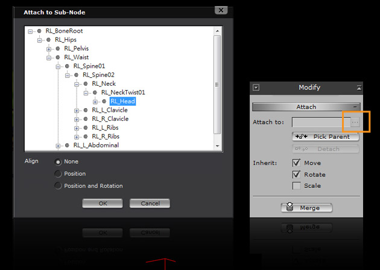Click the scroll up arrow in bone tree
380x270 pixels.
pos(217,30)
